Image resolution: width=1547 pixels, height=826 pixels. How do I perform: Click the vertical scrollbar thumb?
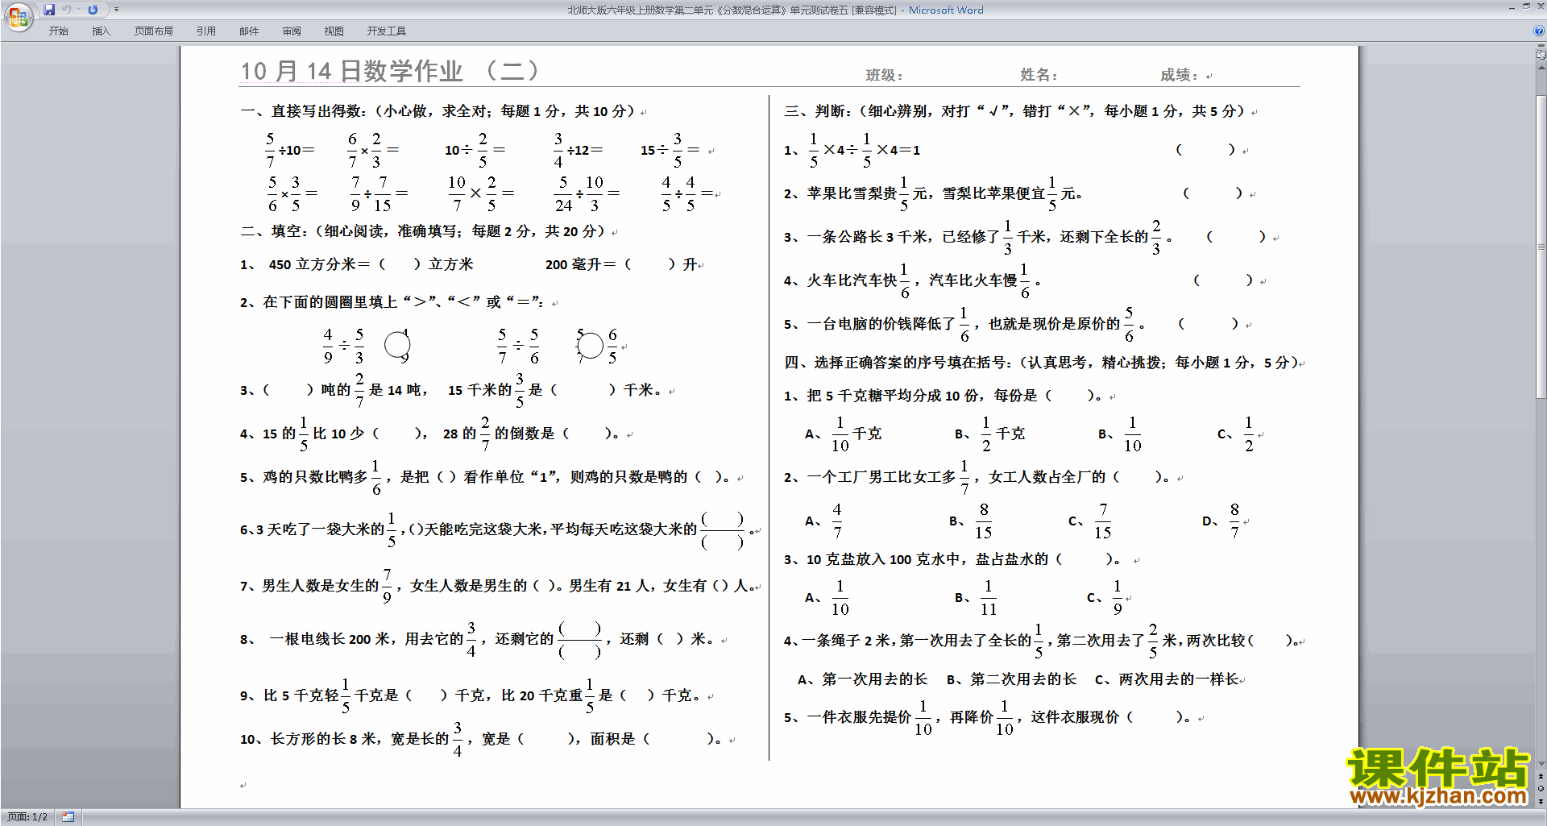click(x=1541, y=246)
